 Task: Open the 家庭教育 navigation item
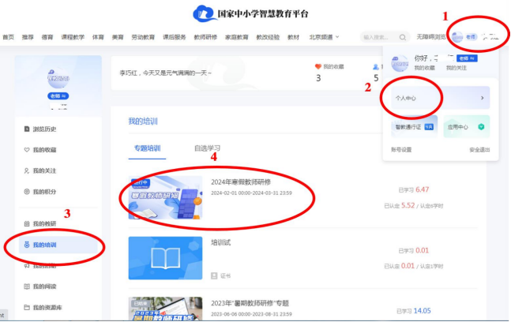click(x=237, y=37)
